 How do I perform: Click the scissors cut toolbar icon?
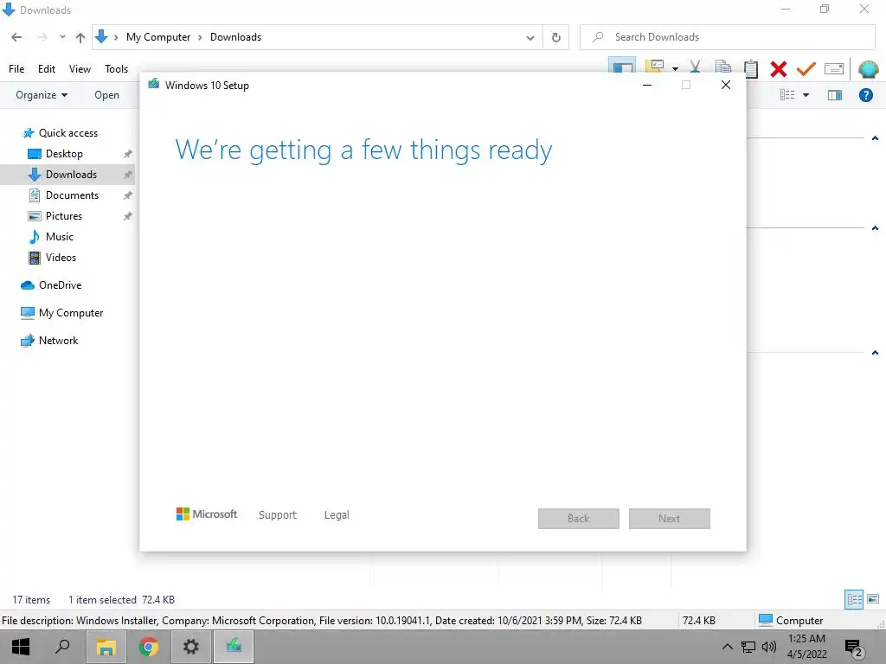point(695,68)
